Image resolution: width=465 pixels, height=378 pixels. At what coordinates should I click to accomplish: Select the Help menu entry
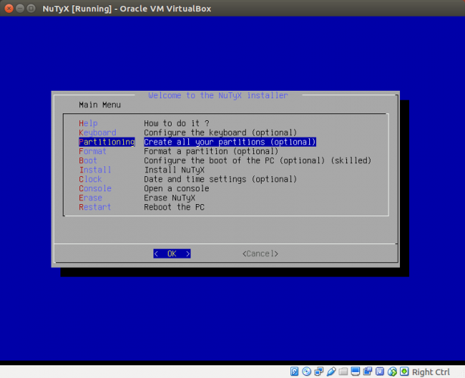pyautogui.click(x=88, y=123)
